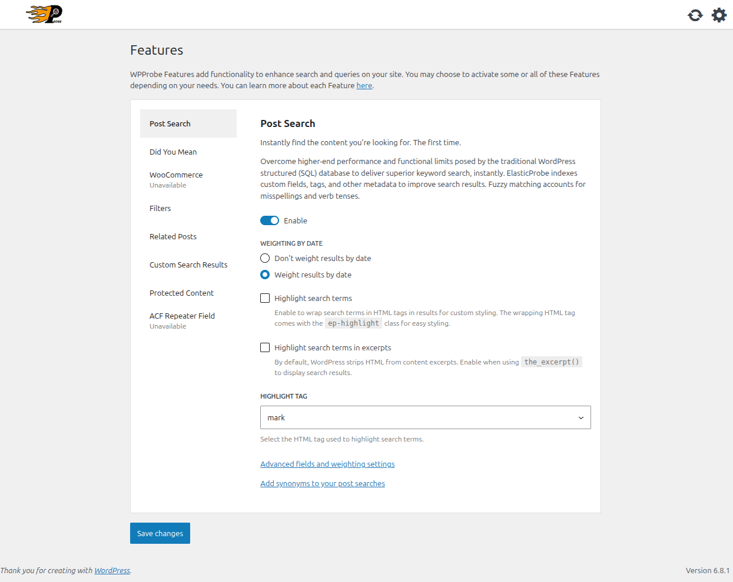Open the WordPress footer link
Image resolution: width=733 pixels, height=582 pixels.
[112, 570]
